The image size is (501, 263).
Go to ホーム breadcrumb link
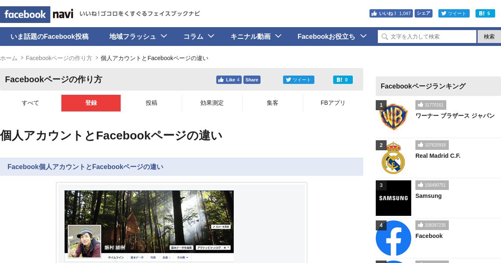click(9, 58)
